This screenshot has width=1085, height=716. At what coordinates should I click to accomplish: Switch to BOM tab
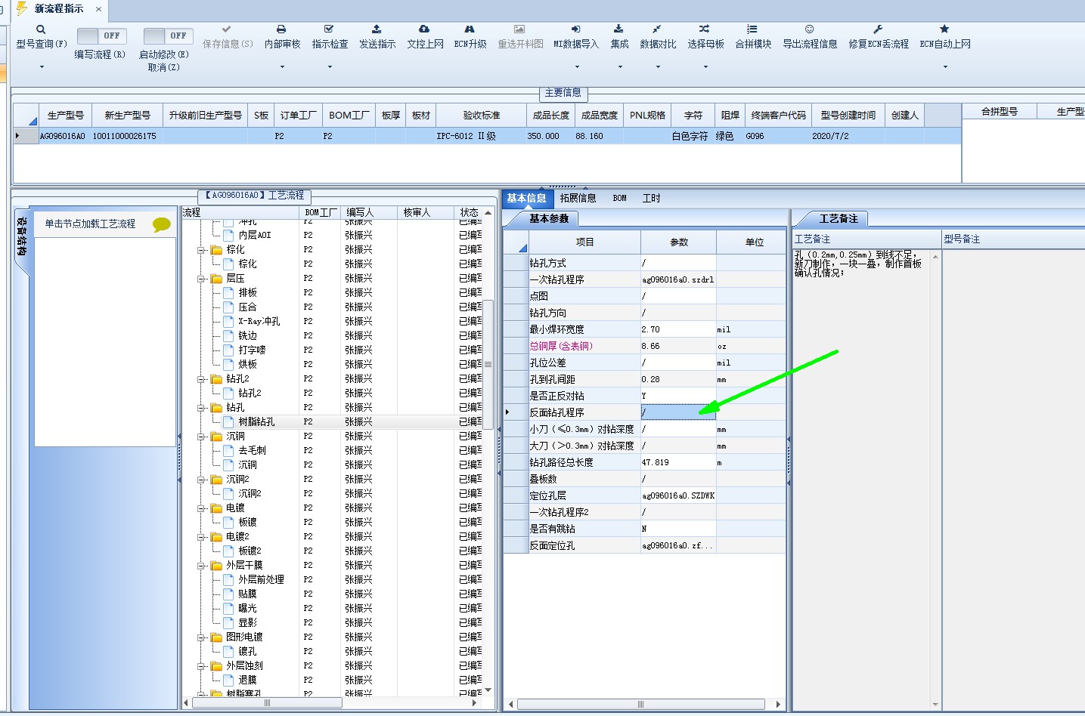coord(620,198)
